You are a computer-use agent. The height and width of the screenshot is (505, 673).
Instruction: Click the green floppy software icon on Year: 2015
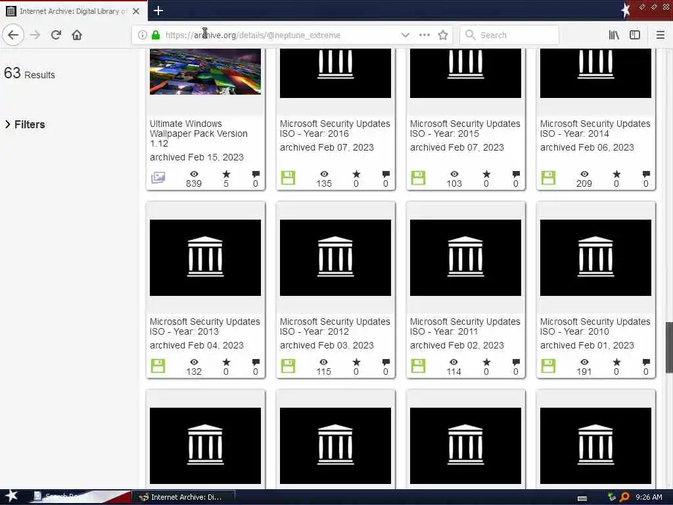click(x=418, y=178)
